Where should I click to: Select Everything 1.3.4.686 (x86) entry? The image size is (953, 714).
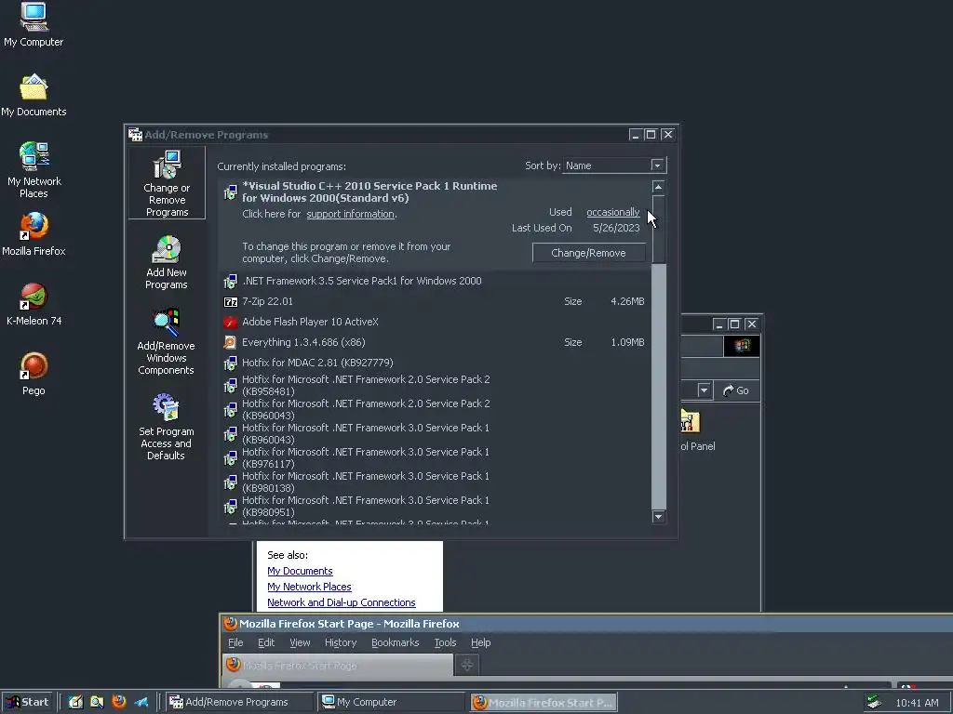click(x=436, y=342)
